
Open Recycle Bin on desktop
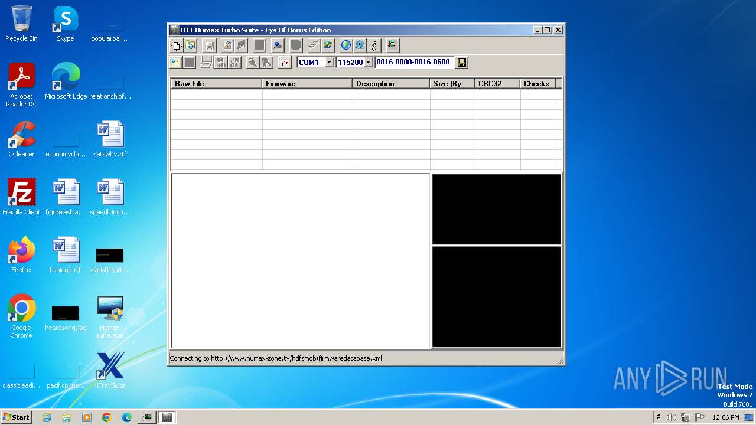coord(21,24)
